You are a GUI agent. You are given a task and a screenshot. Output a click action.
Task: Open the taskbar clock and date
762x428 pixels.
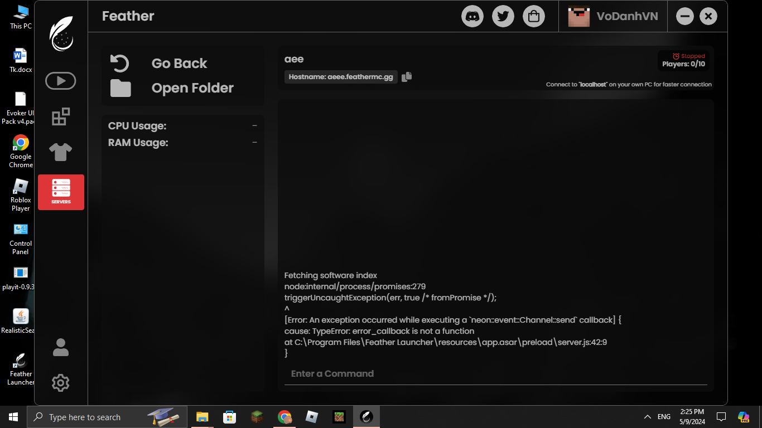(692, 417)
